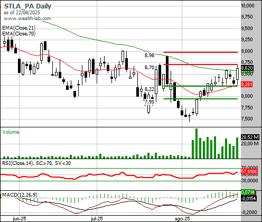262x222 pixels.
Task: Select the EMA(Close,21) indicator label
Action: [19, 28]
